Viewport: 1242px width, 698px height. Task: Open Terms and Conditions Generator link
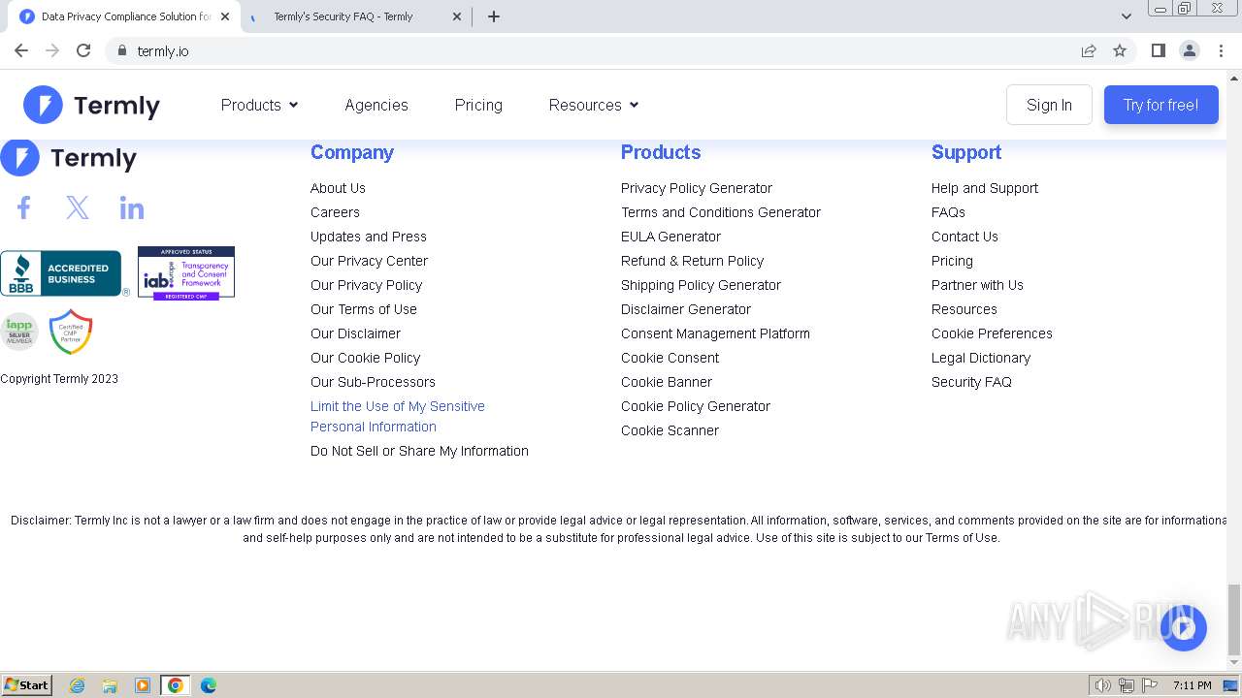click(x=721, y=212)
